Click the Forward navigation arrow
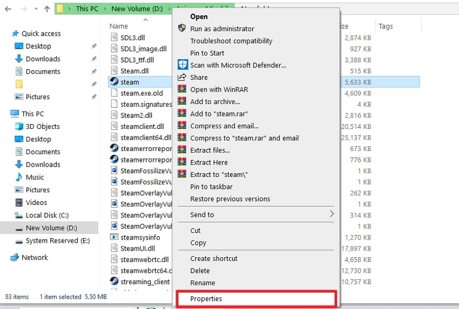This screenshot has width=459, height=309. (23, 9)
